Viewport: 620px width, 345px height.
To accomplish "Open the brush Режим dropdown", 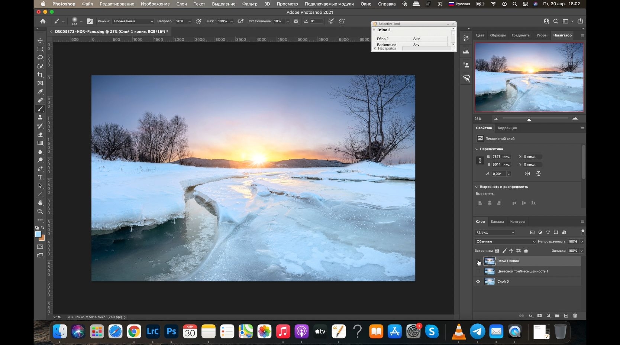I will [x=133, y=21].
